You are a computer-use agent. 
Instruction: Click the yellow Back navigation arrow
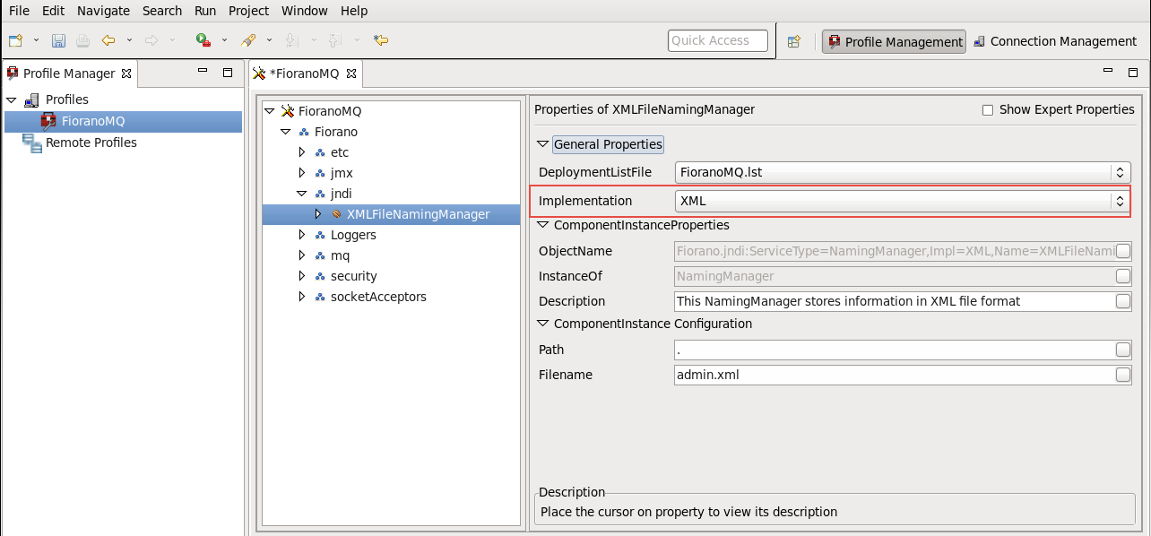(108, 40)
